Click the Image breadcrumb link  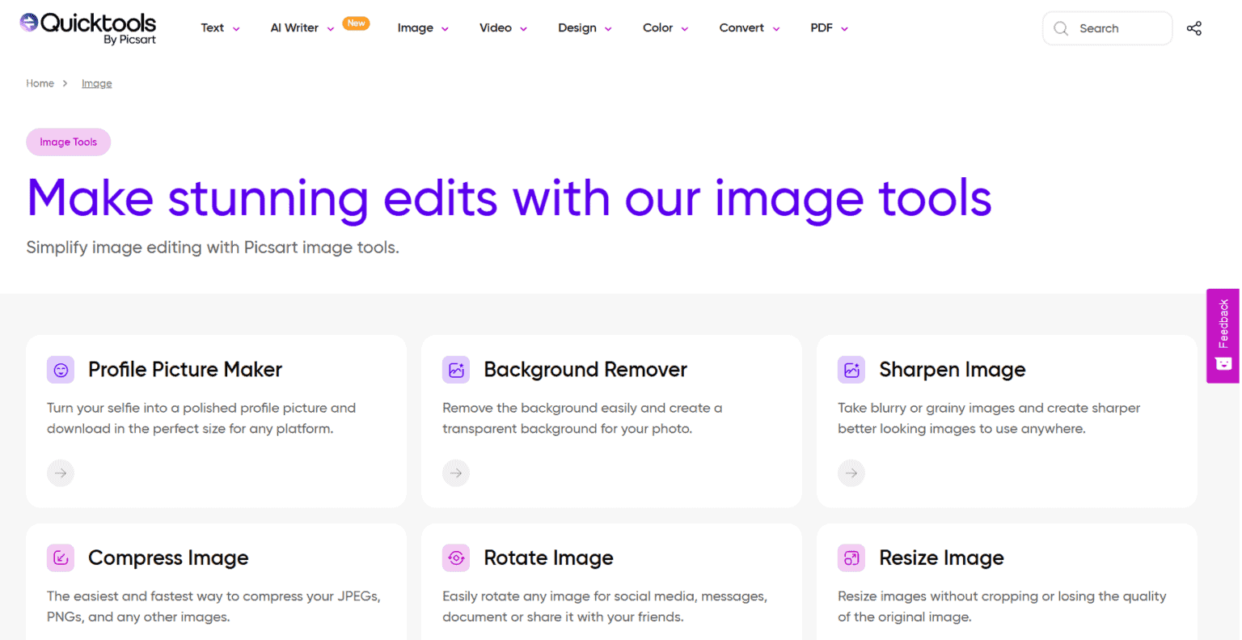[x=97, y=83]
